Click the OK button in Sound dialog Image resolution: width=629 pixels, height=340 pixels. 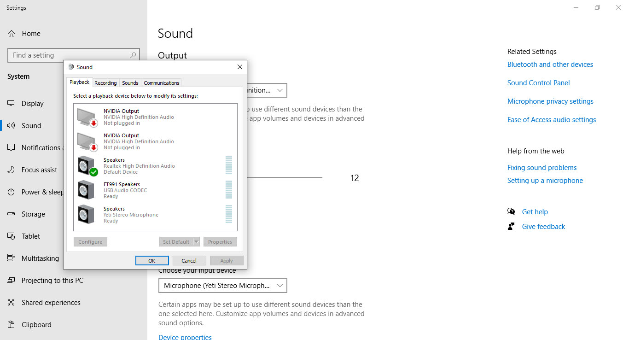click(152, 260)
